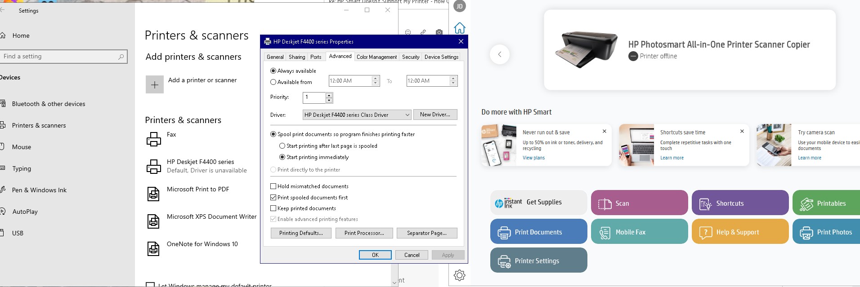Image resolution: width=860 pixels, height=287 pixels.
Task: Switch to the General tab
Action: coord(275,57)
